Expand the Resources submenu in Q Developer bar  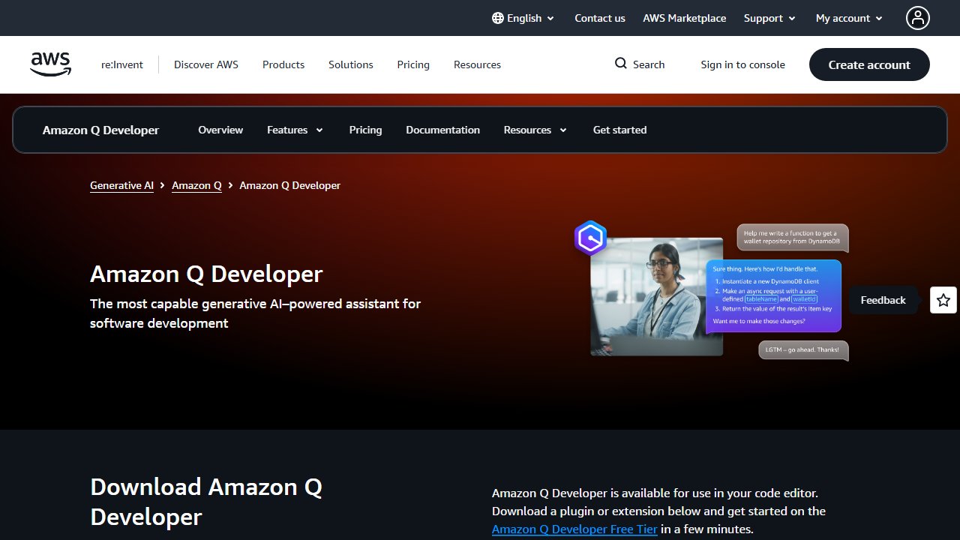[535, 130]
